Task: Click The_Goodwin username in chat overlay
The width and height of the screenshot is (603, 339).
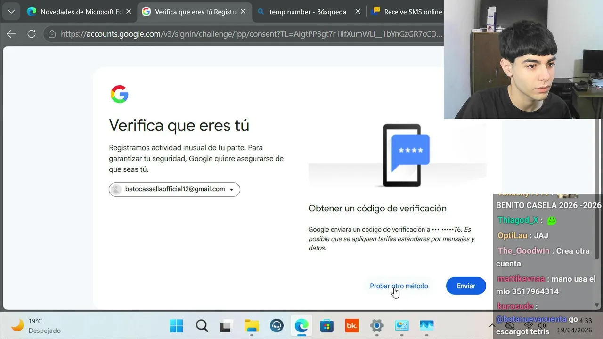Action: tap(524, 251)
